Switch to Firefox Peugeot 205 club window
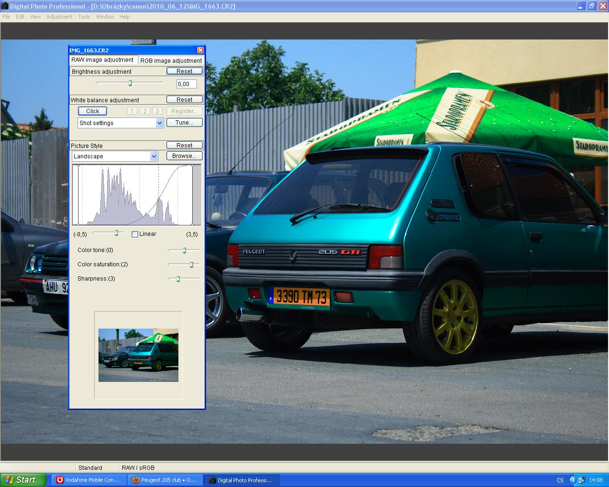The width and height of the screenshot is (609, 487). (165, 480)
